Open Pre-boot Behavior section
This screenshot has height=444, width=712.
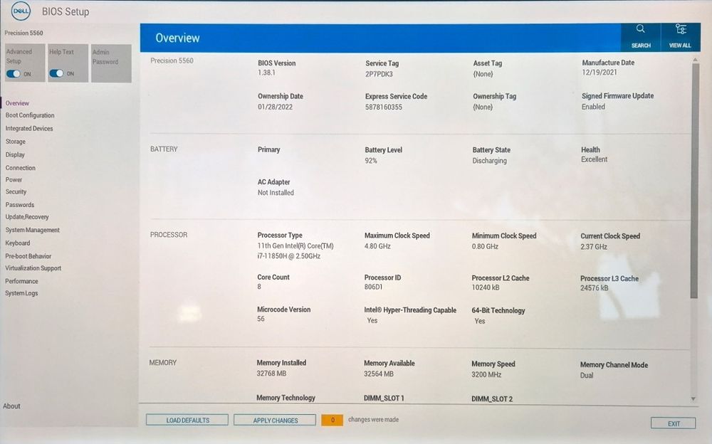pos(28,256)
